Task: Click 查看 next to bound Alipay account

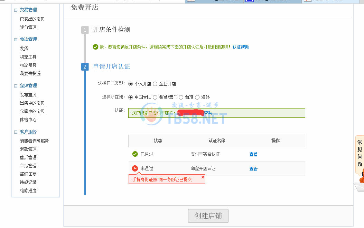Action: click(208, 113)
